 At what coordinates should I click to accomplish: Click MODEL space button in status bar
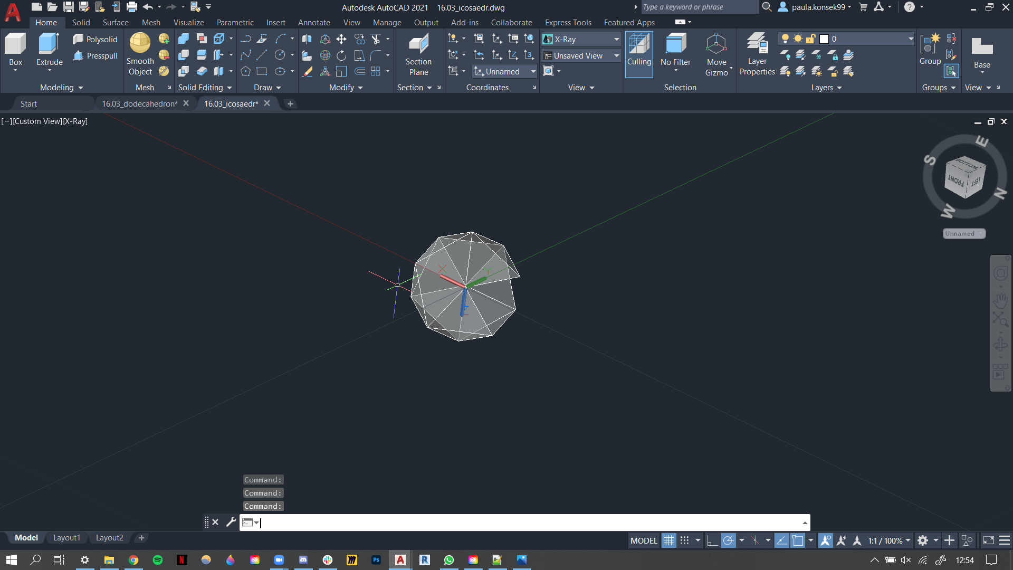(x=644, y=540)
